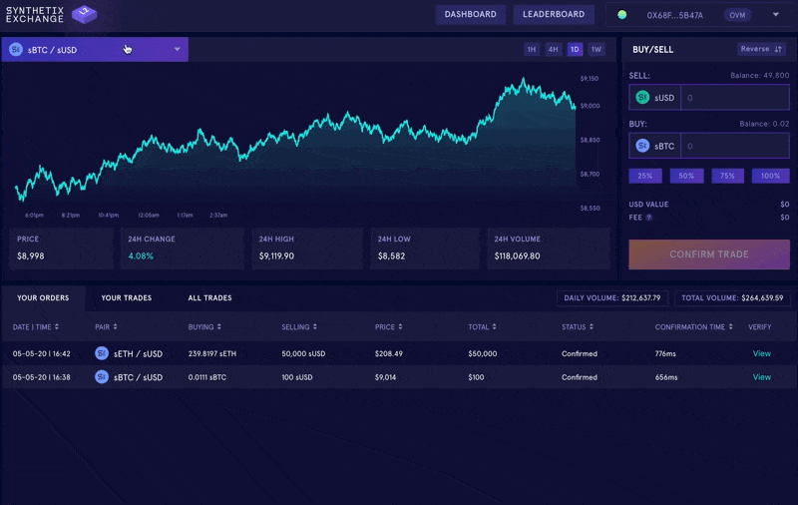The height and width of the screenshot is (505, 798).
Task: Expand the wallet account dropdown arrow
Action: [x=776, y=15]
